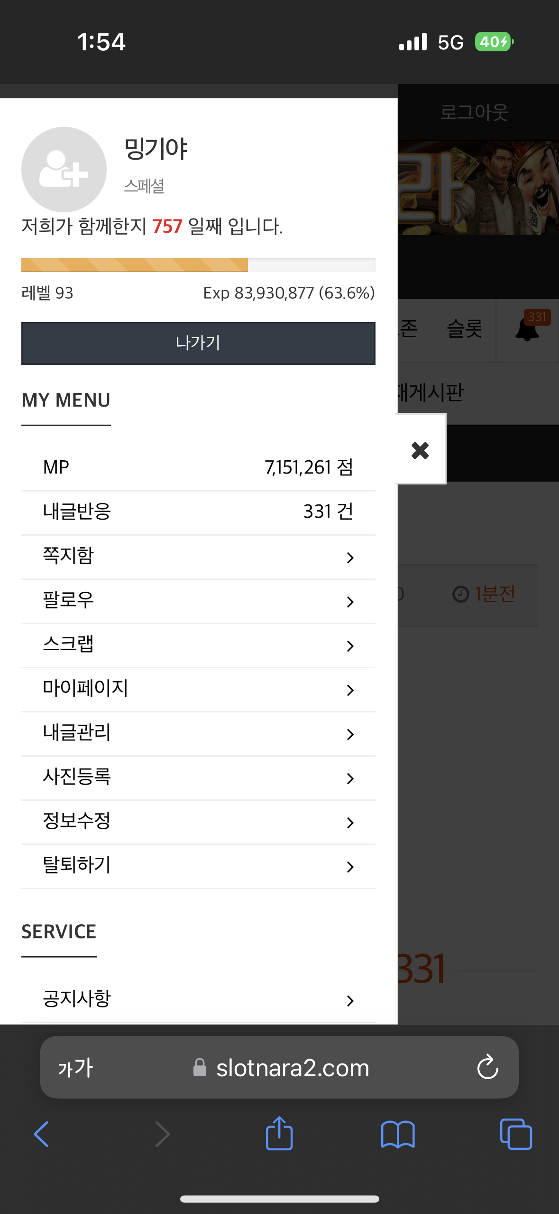The height and width of the screenshot is (1214, 559).
Task: Tap the slotnara2.com address field
Action: tap(279, 1067)
